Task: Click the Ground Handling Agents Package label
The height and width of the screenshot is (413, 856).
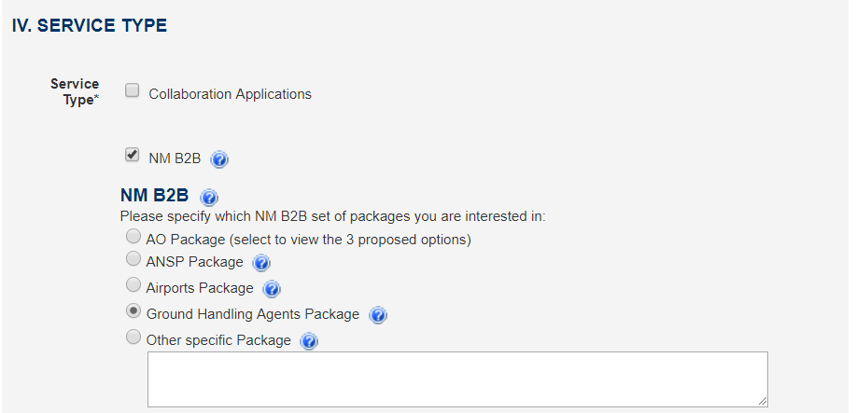Action: (253, 314)
